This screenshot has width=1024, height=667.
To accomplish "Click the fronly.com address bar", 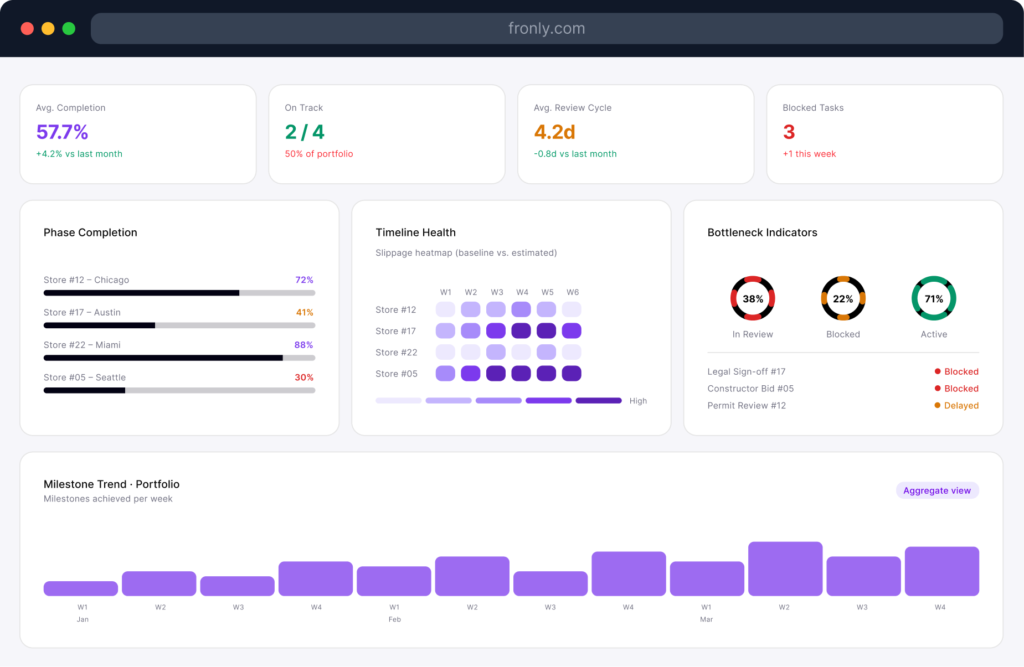I will tap(547, 28).
